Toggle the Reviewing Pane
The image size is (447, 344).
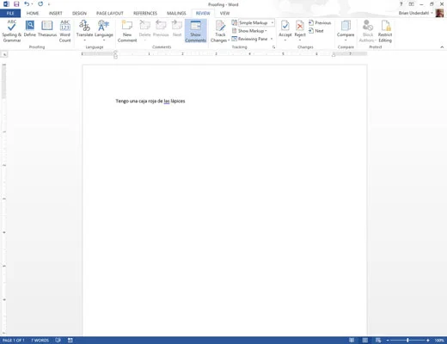tap(253, 39)
